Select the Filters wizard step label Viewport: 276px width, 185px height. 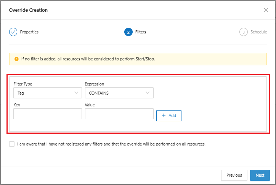(141, 32)
